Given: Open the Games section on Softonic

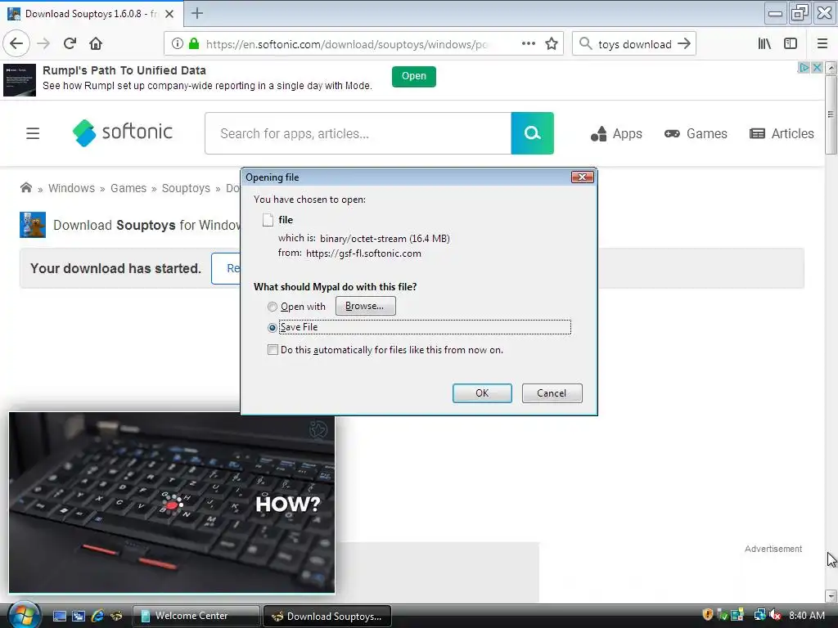Looking at the screenshot, I should (x=696, y=133).
